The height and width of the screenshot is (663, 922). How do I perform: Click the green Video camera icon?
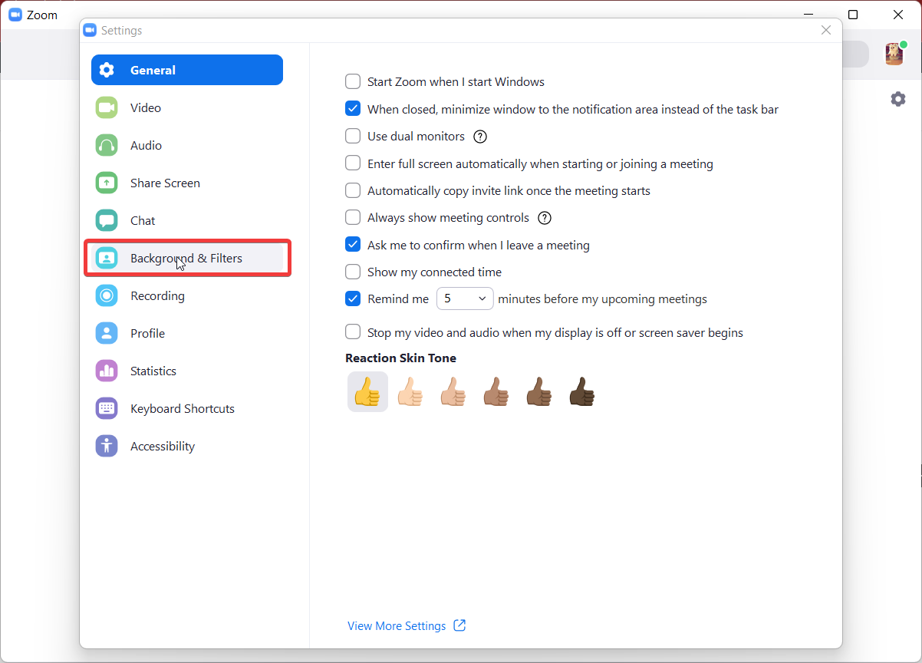tap(107, 107)
